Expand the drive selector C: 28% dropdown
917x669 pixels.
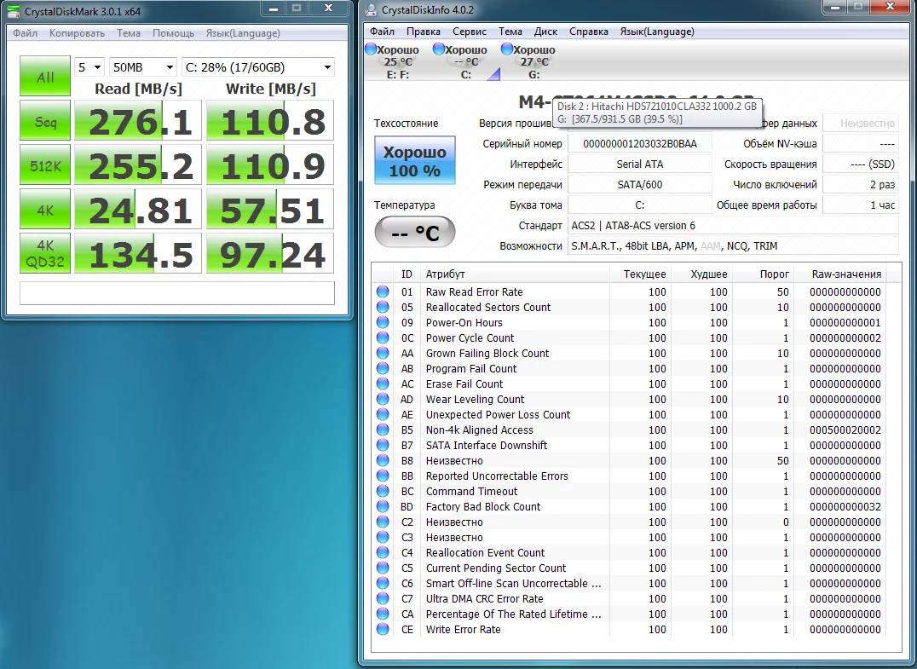(x=257, y=67)
